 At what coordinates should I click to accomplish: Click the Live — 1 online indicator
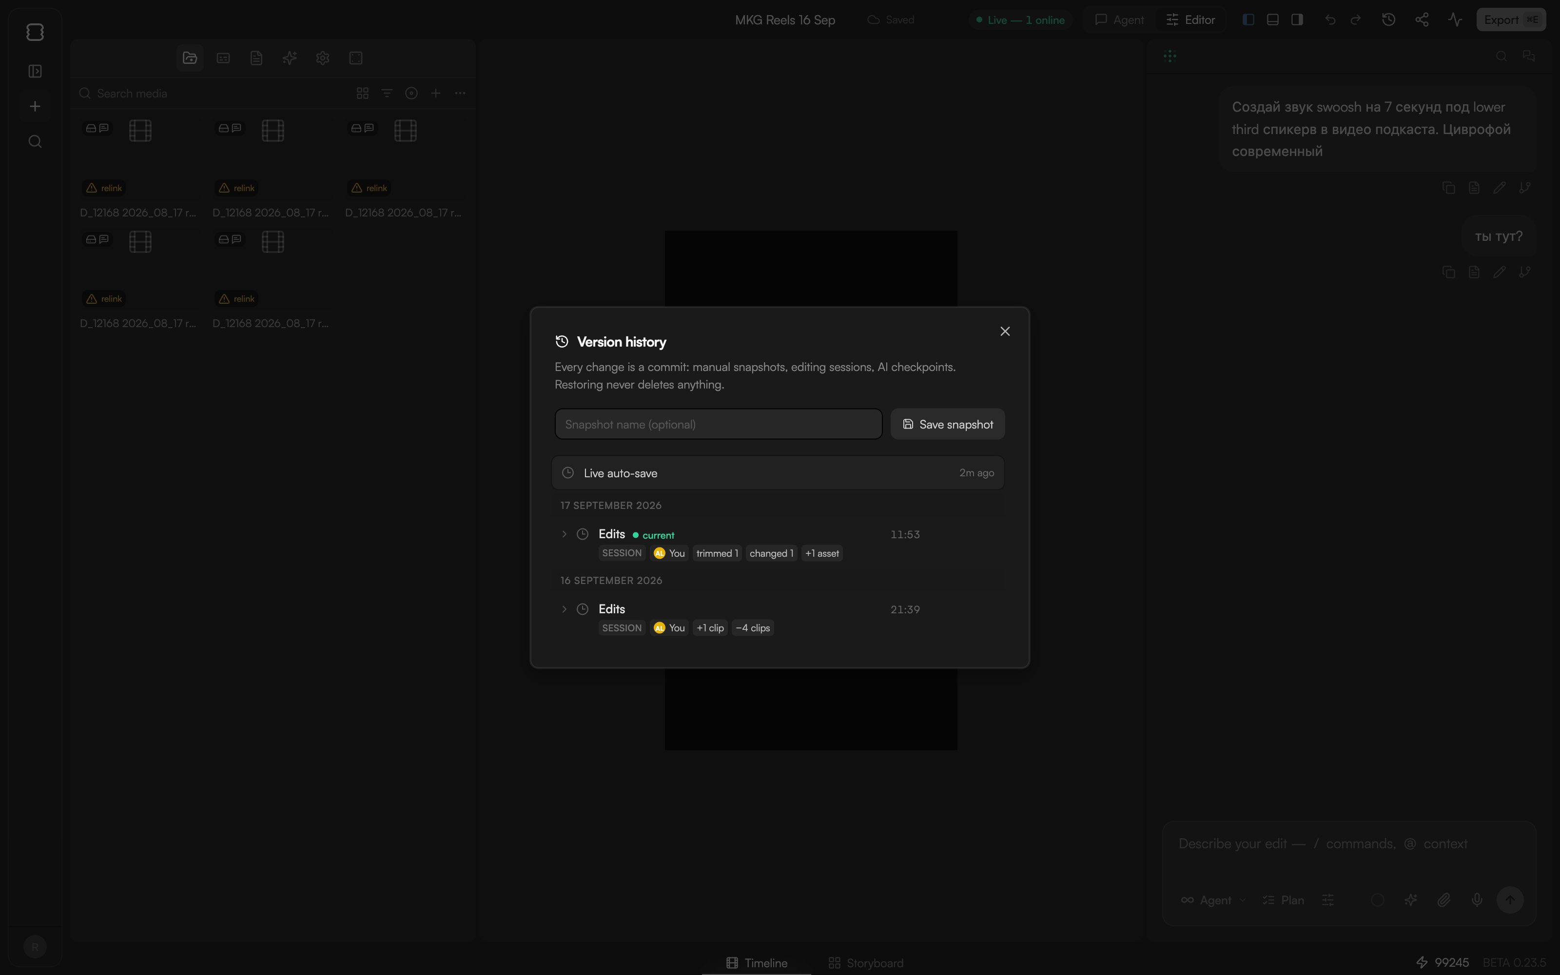tap(1020, 20)
